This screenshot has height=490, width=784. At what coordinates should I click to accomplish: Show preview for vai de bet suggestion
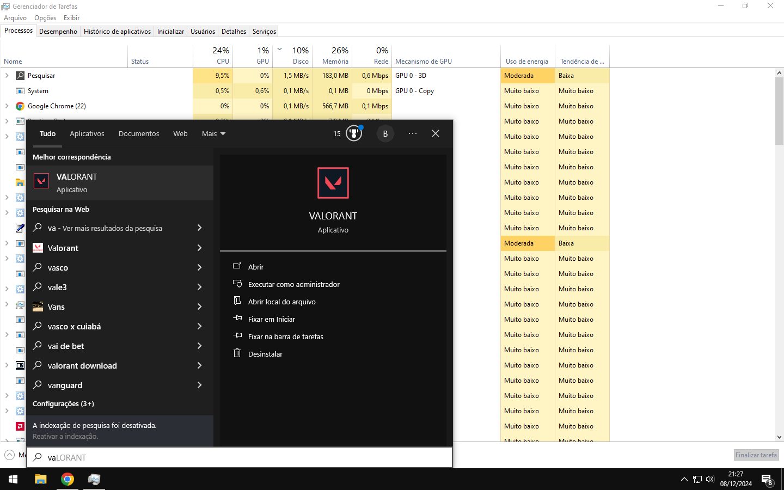coord(199,346)
